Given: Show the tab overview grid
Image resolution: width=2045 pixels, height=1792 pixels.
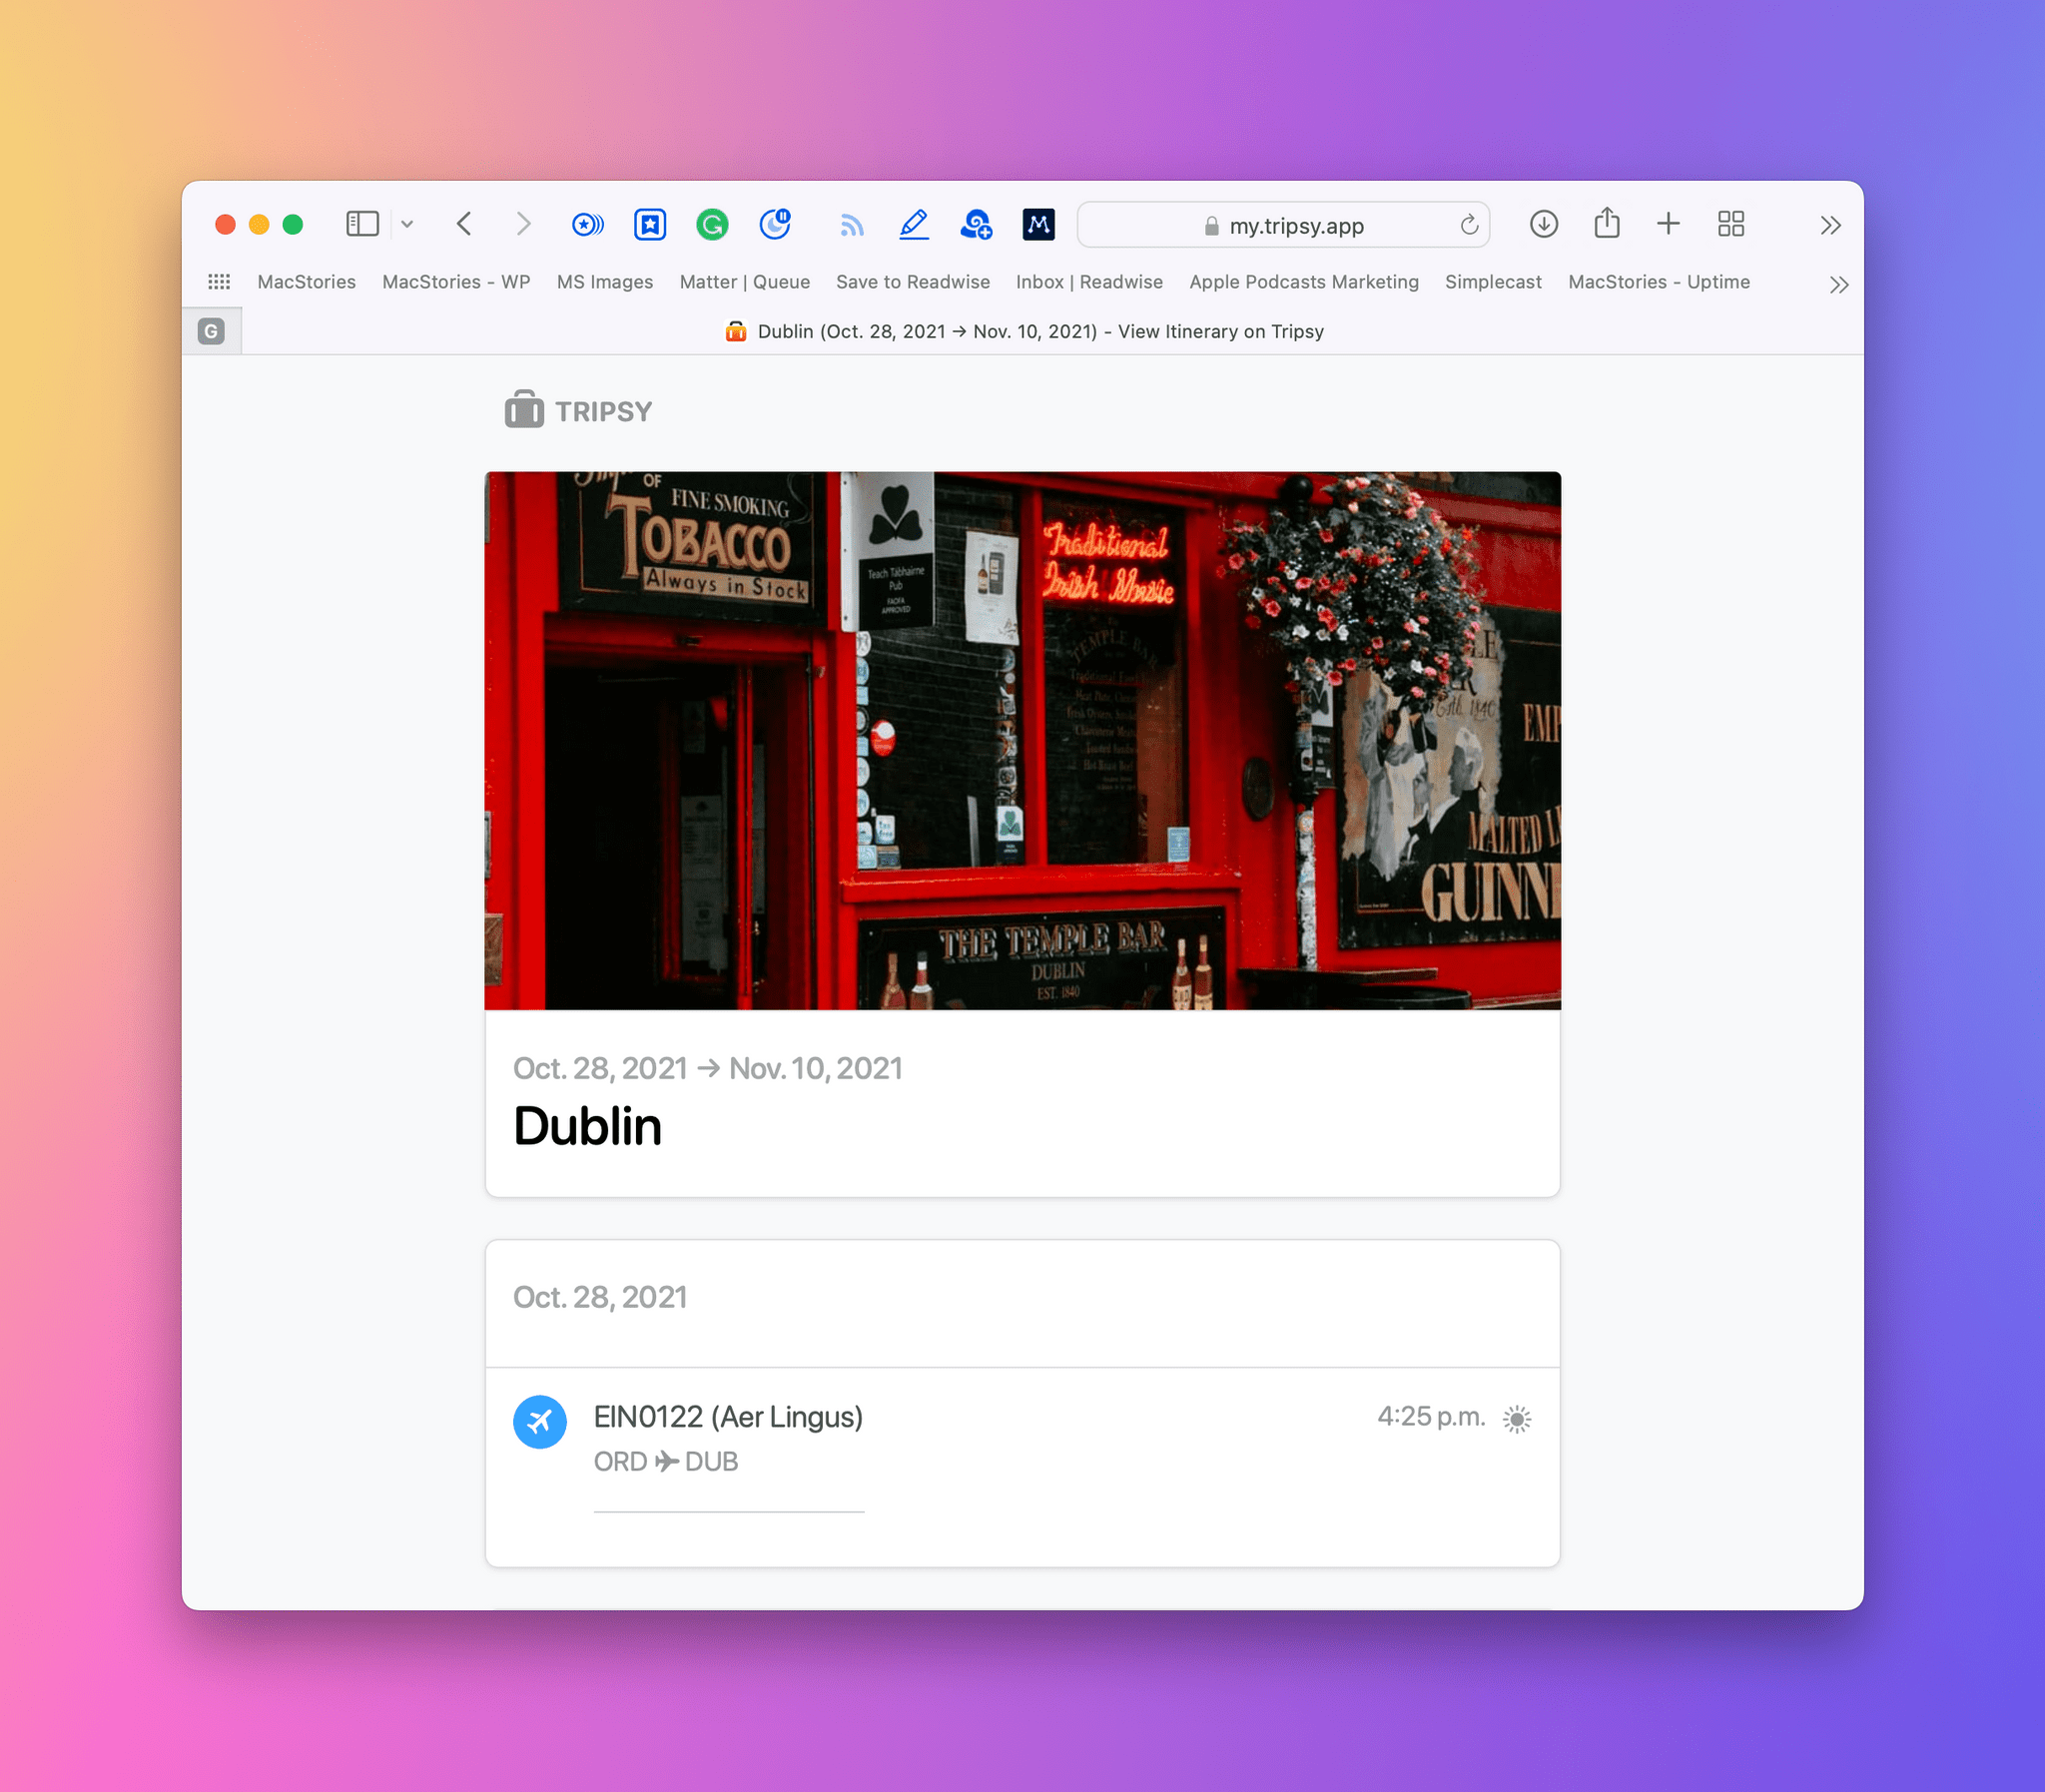Looking at the screenshot, I should click(x=1731, y=224).
